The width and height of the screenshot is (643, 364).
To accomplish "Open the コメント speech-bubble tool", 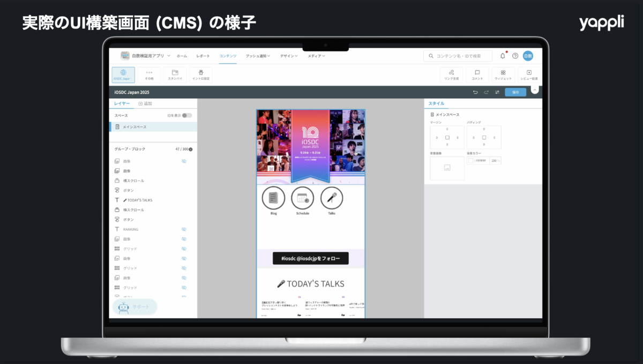I will (x=477, y=75).
